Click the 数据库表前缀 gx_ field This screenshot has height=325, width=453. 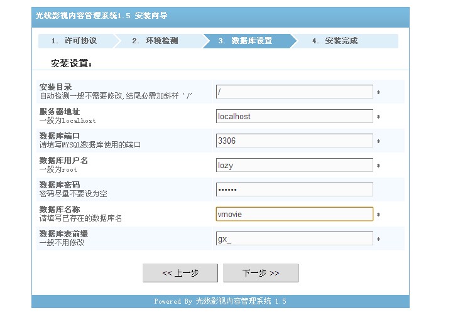point(295,238)
